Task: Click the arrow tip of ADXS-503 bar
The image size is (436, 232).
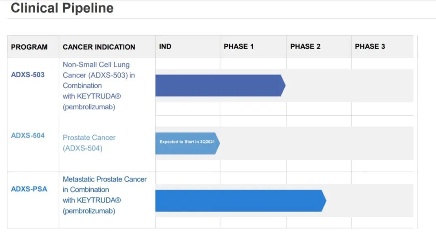Action: (283, 86)
